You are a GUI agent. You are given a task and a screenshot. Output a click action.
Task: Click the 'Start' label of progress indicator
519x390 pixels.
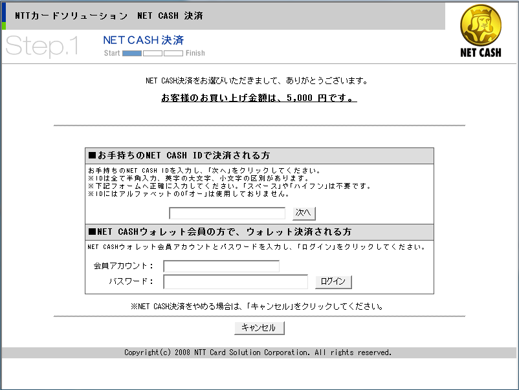(x=112, y=53)
